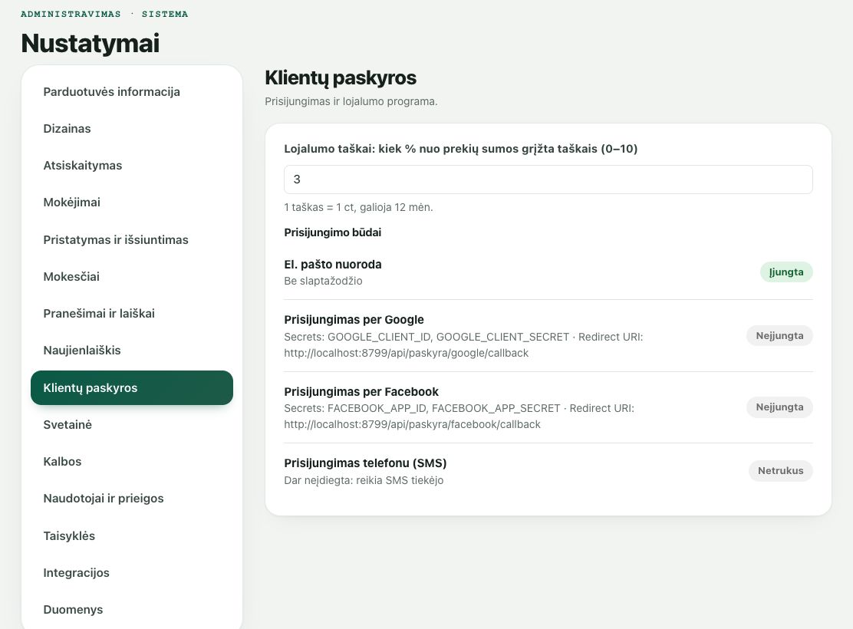853x629 pixels.
Task: Click the Be slaptažodžio description
Action: pos(323,281)
